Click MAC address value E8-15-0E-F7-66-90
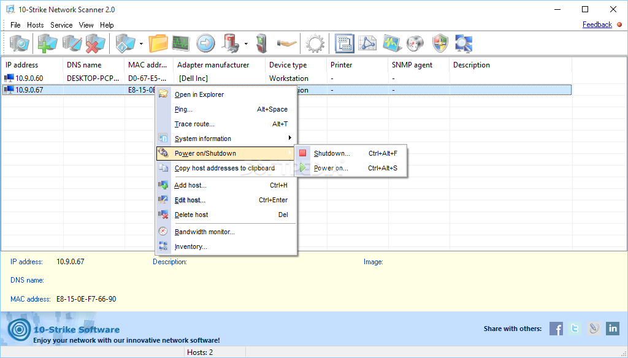 point(86,299)
